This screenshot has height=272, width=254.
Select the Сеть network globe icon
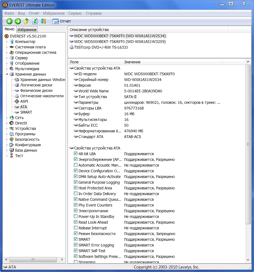(x=12, y=118)
